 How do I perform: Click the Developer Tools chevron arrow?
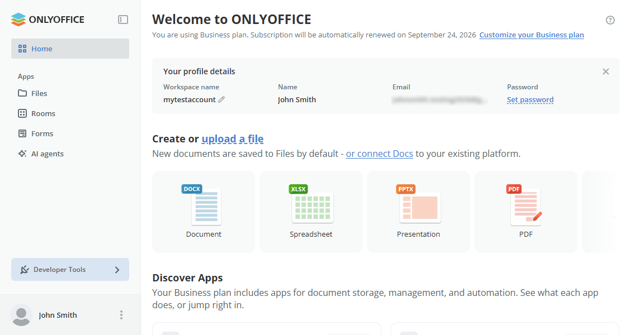pos(117,270)
